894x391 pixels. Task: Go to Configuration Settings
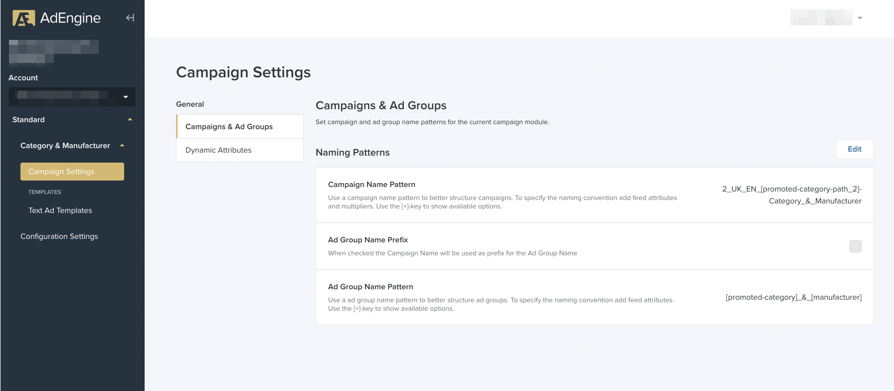pyautogui.click(x=59, y=236)
